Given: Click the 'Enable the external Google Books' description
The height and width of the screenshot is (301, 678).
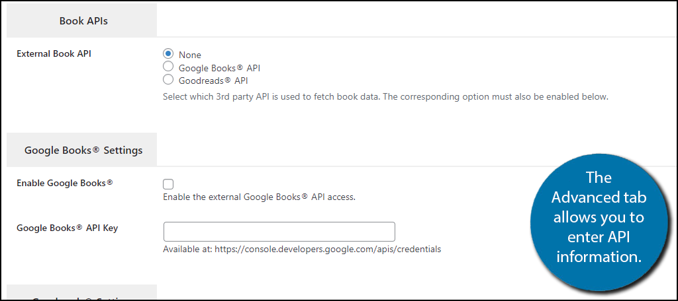Looking at the screenshot, I should (259, 197).
